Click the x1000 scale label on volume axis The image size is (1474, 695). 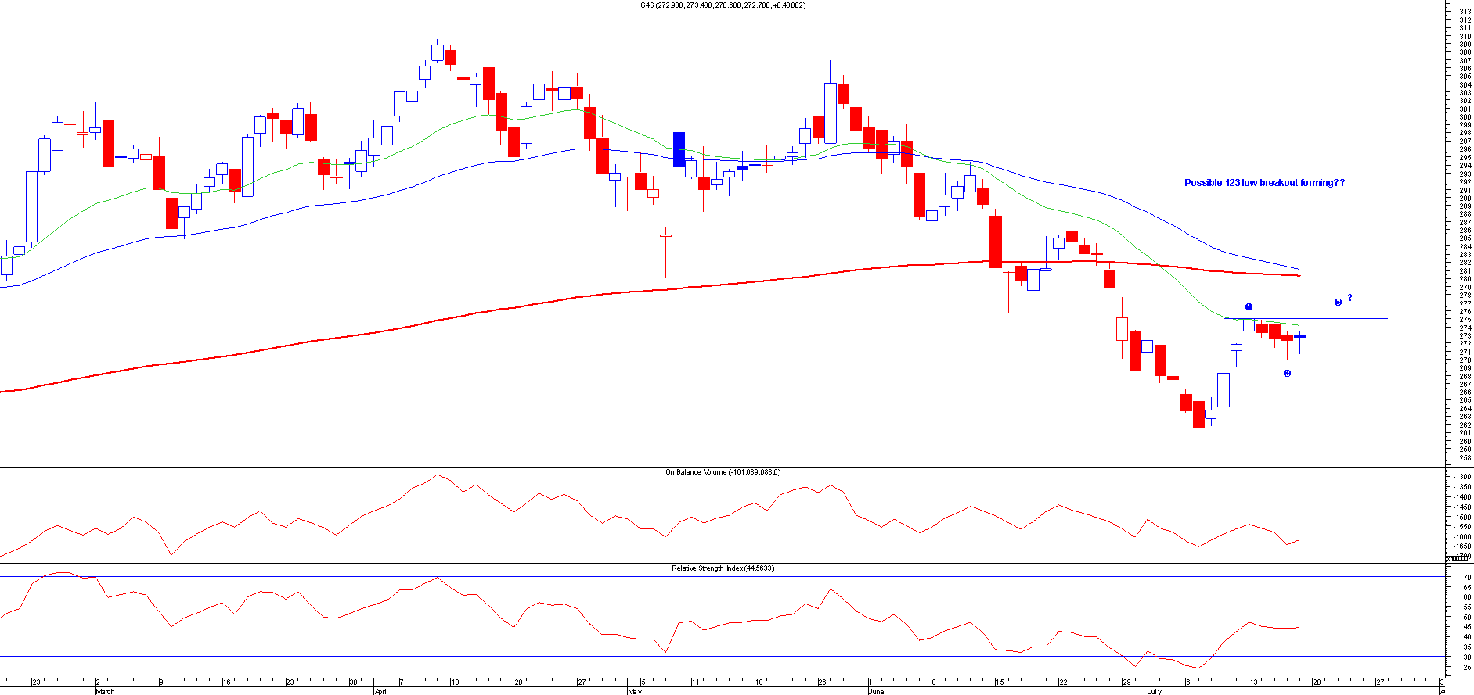pyautogui.click(x=1458, y=557)
